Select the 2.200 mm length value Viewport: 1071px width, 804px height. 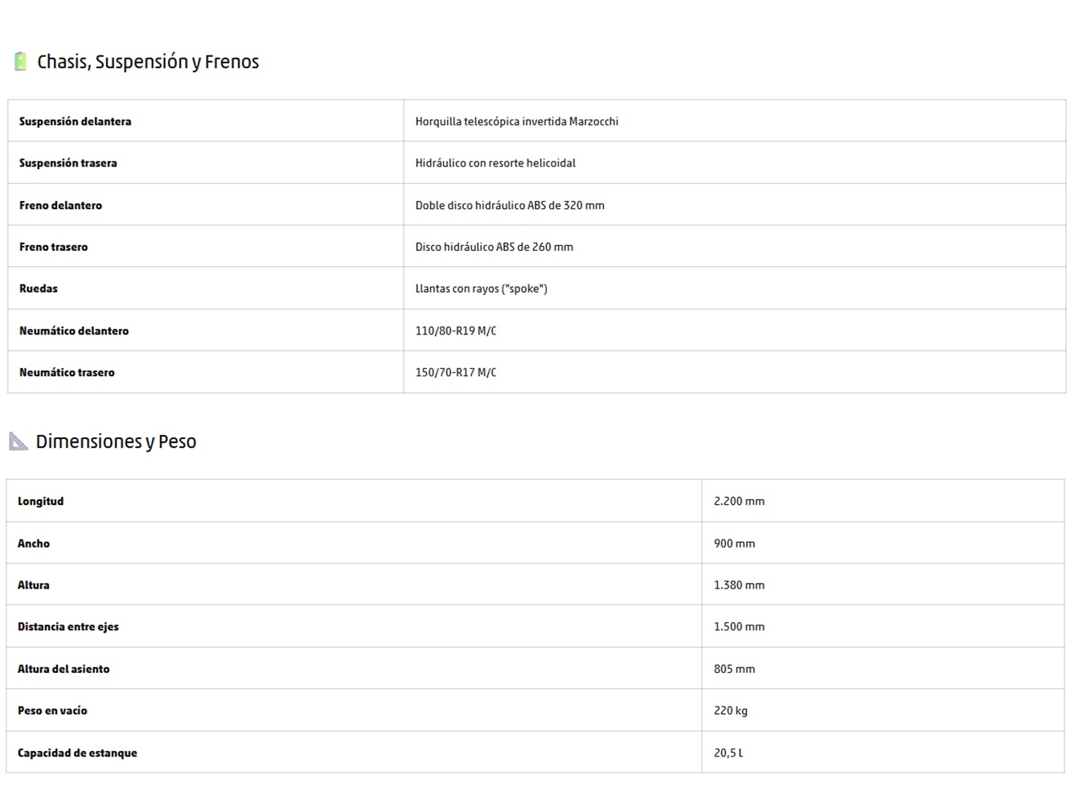[739, 501]
